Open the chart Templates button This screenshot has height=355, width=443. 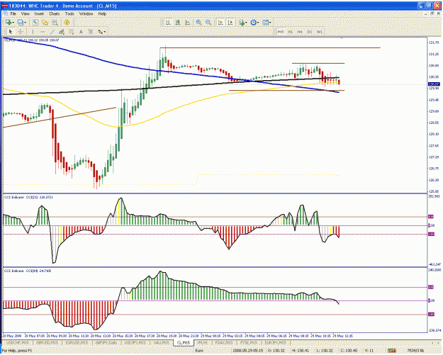click(x=265, y=22)
